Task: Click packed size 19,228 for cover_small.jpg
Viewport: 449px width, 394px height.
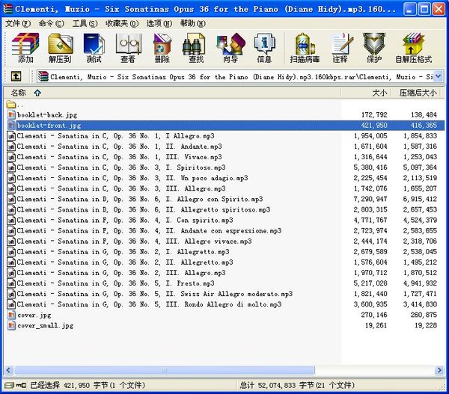Action: coord(426,325)
